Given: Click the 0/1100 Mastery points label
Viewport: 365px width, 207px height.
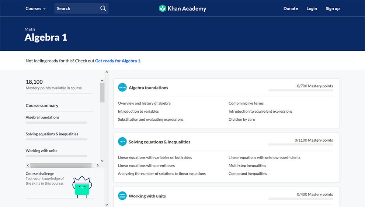Looking at the screenshot, I should tap(314, 140).
